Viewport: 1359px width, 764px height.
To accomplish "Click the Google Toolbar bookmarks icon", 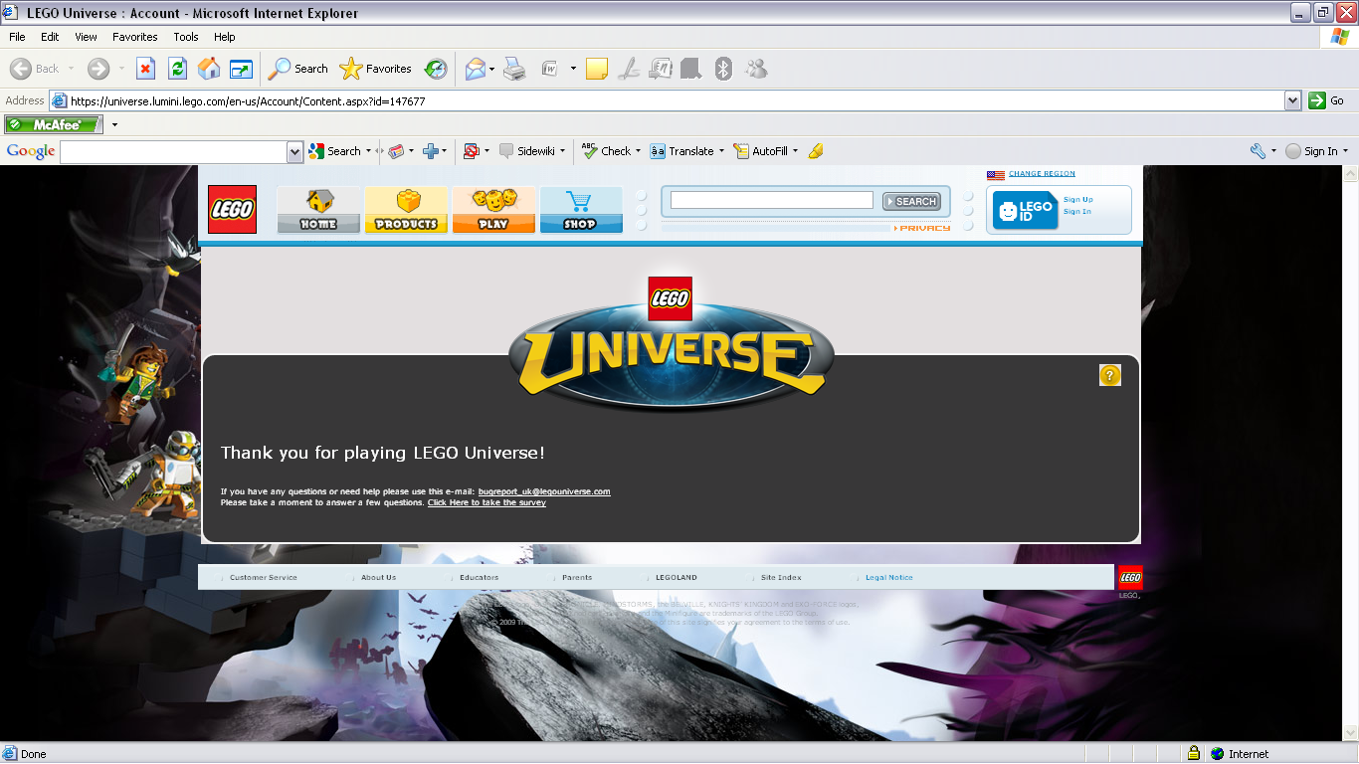I will coord(396,151).
